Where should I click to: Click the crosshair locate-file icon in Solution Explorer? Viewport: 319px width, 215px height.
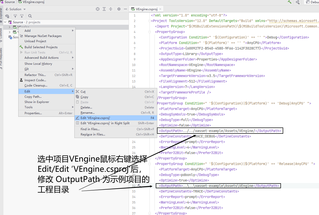point(98,9)
